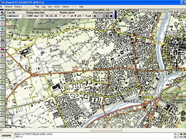Click the MAP load icon in the left toolbar
This screenshot has width=186, height=139.
[x=3, y=13]
